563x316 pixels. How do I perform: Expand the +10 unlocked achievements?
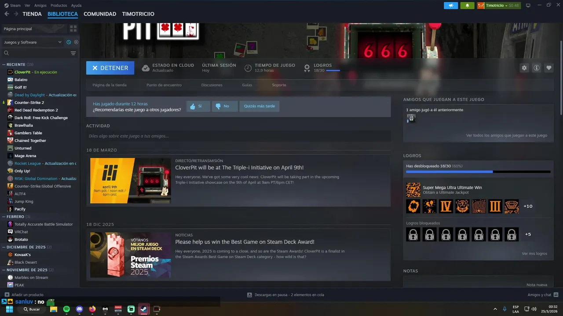click(528, 206)
